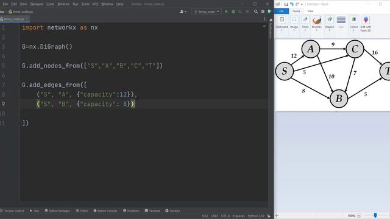Open the Services tool window
This screenshot has width=390, height=219.
coord(172,210)
